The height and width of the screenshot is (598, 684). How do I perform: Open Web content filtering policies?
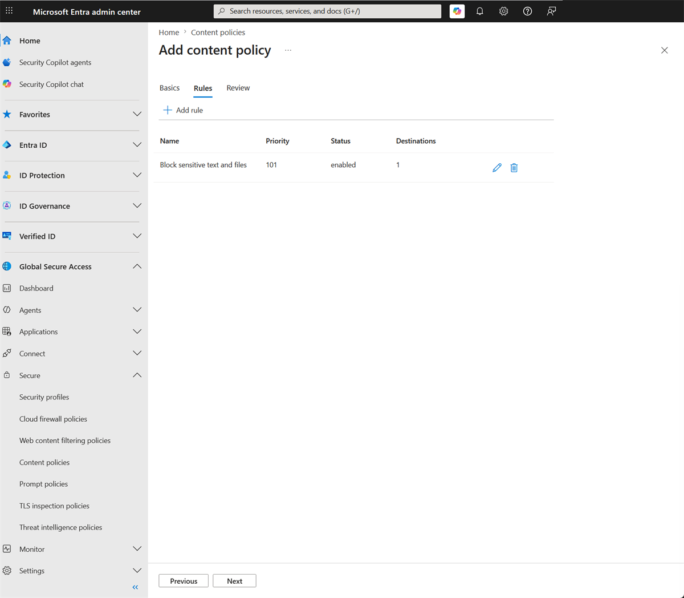[65, 441]
